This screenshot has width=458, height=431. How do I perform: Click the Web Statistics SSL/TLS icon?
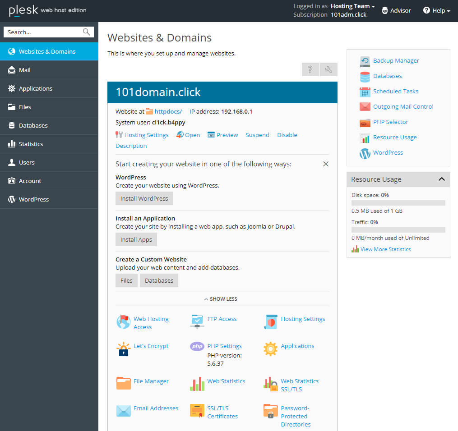[x=270, y=384]
